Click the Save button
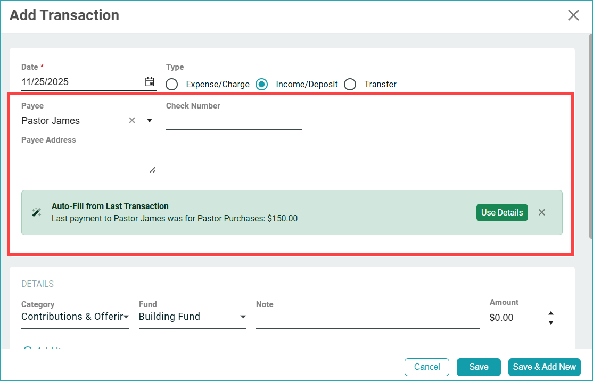Image resolution: width=593 pixels, height=381 pixels. point(479,367)
